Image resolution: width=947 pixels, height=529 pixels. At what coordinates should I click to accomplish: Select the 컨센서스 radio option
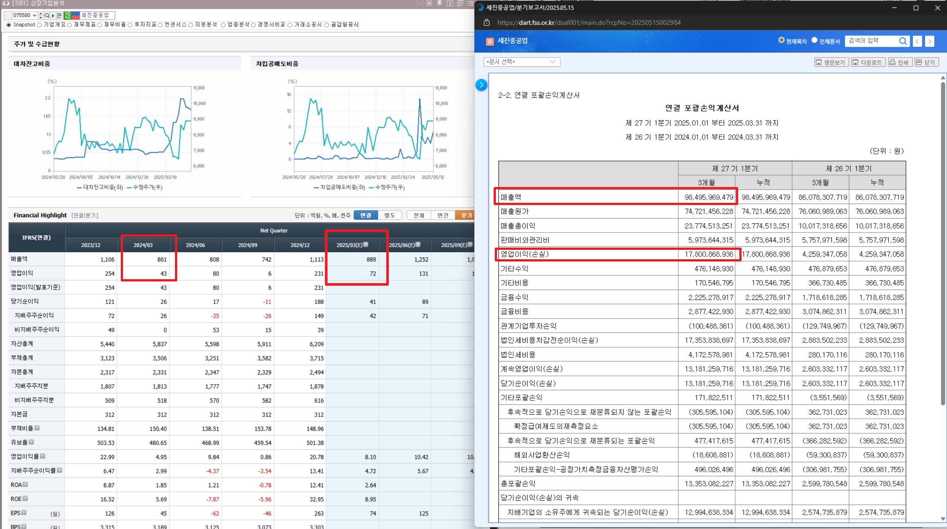[160, 25]
